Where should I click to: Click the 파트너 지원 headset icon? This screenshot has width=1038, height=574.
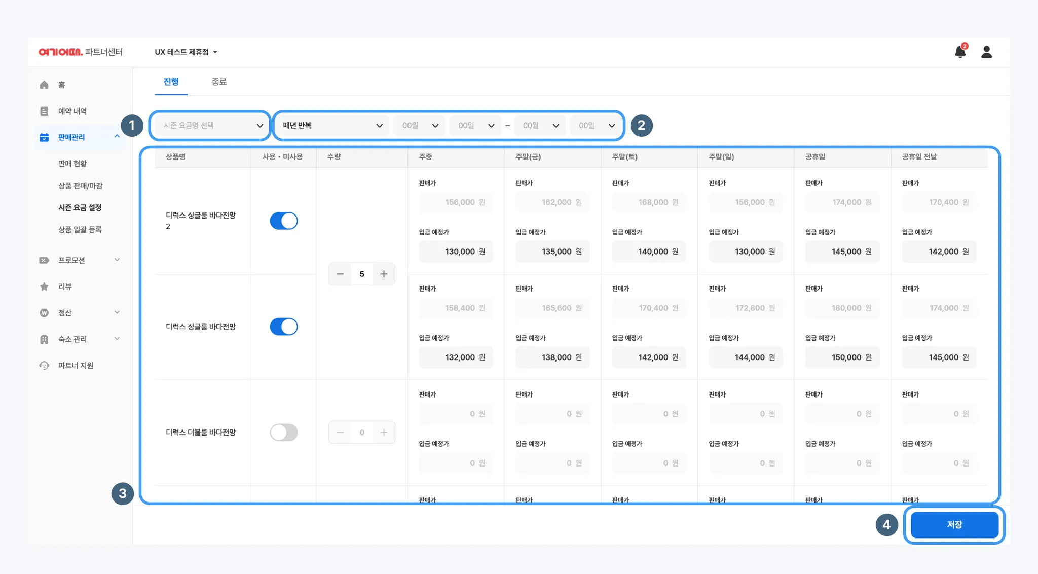coord(44,366)
